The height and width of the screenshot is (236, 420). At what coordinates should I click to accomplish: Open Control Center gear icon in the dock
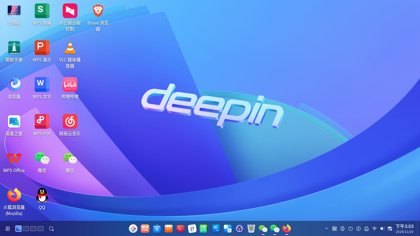(240, 229)
